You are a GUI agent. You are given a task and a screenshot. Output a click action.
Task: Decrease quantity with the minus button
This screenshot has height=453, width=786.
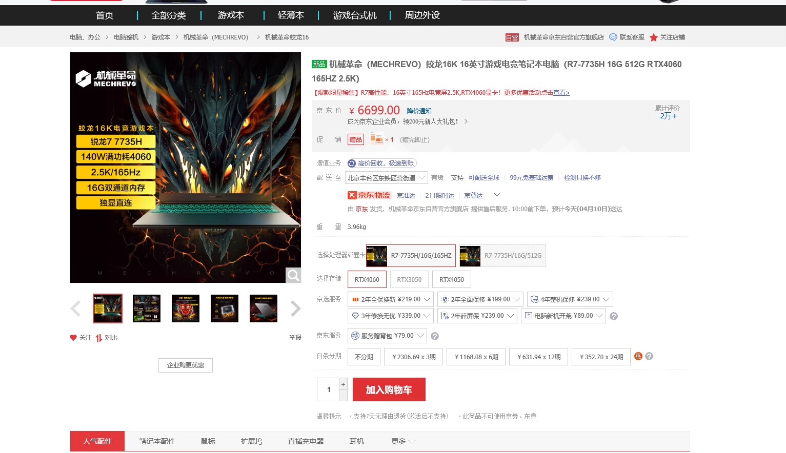(344, 396)
